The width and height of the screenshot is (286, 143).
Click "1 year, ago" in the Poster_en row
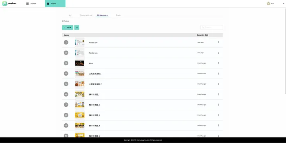[x=200, y=53]
